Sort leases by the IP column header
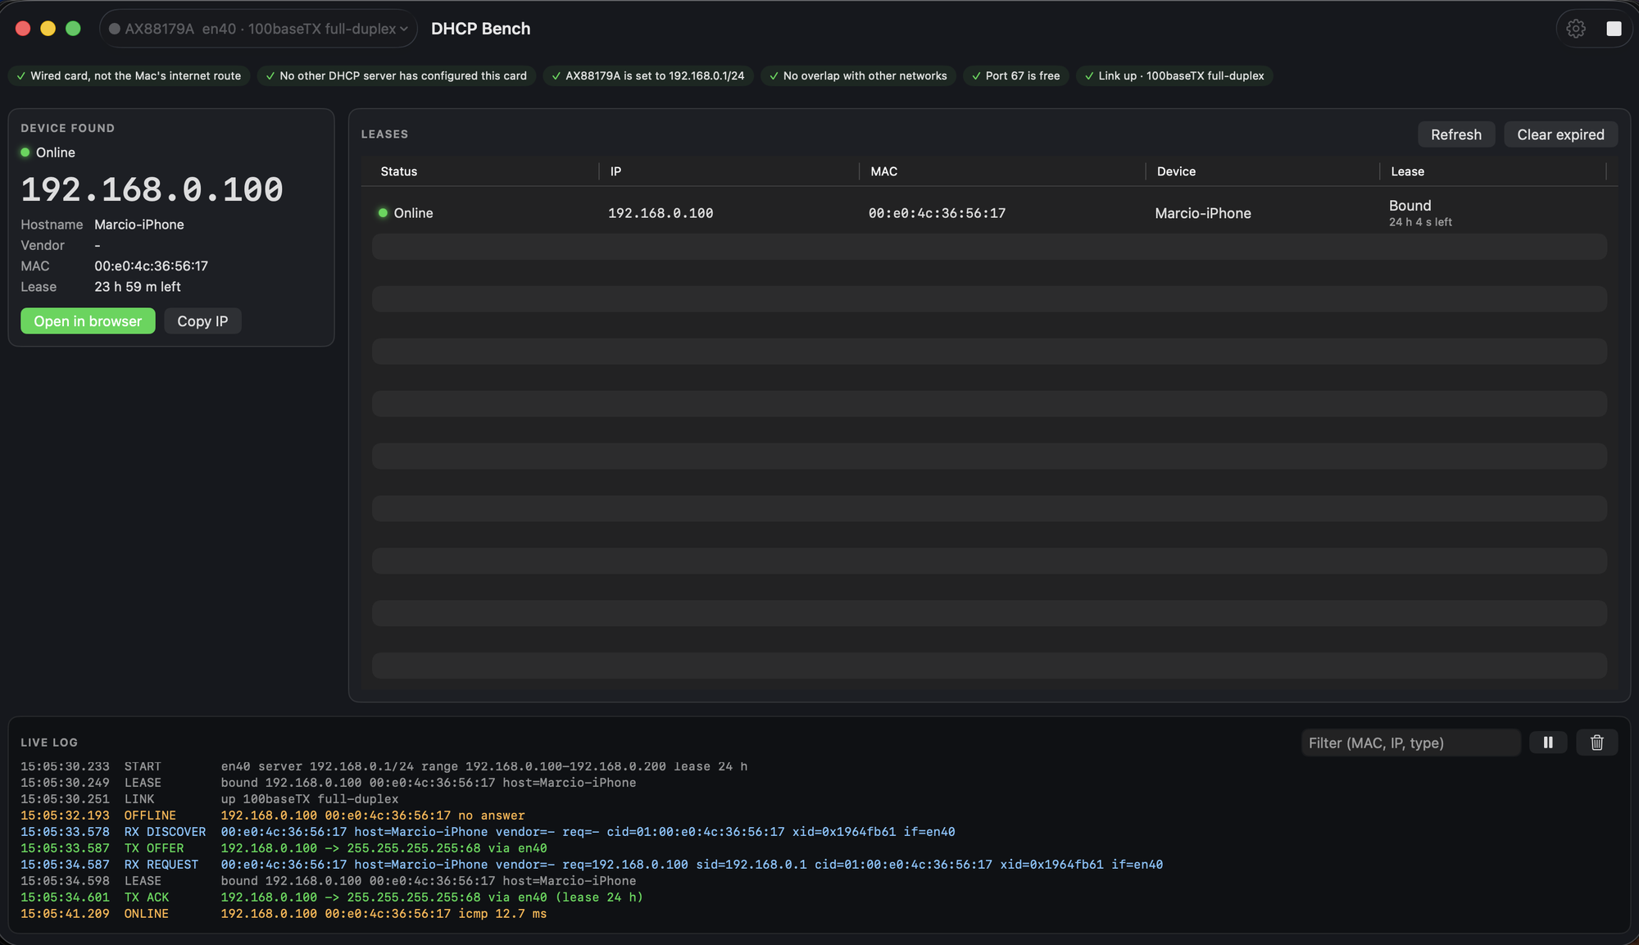 615,171
